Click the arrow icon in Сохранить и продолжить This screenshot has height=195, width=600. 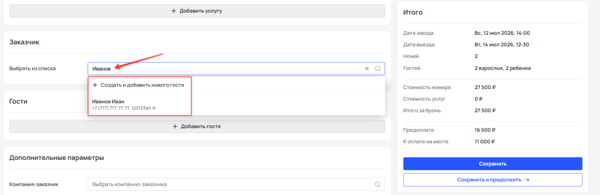tap(527, 179)
